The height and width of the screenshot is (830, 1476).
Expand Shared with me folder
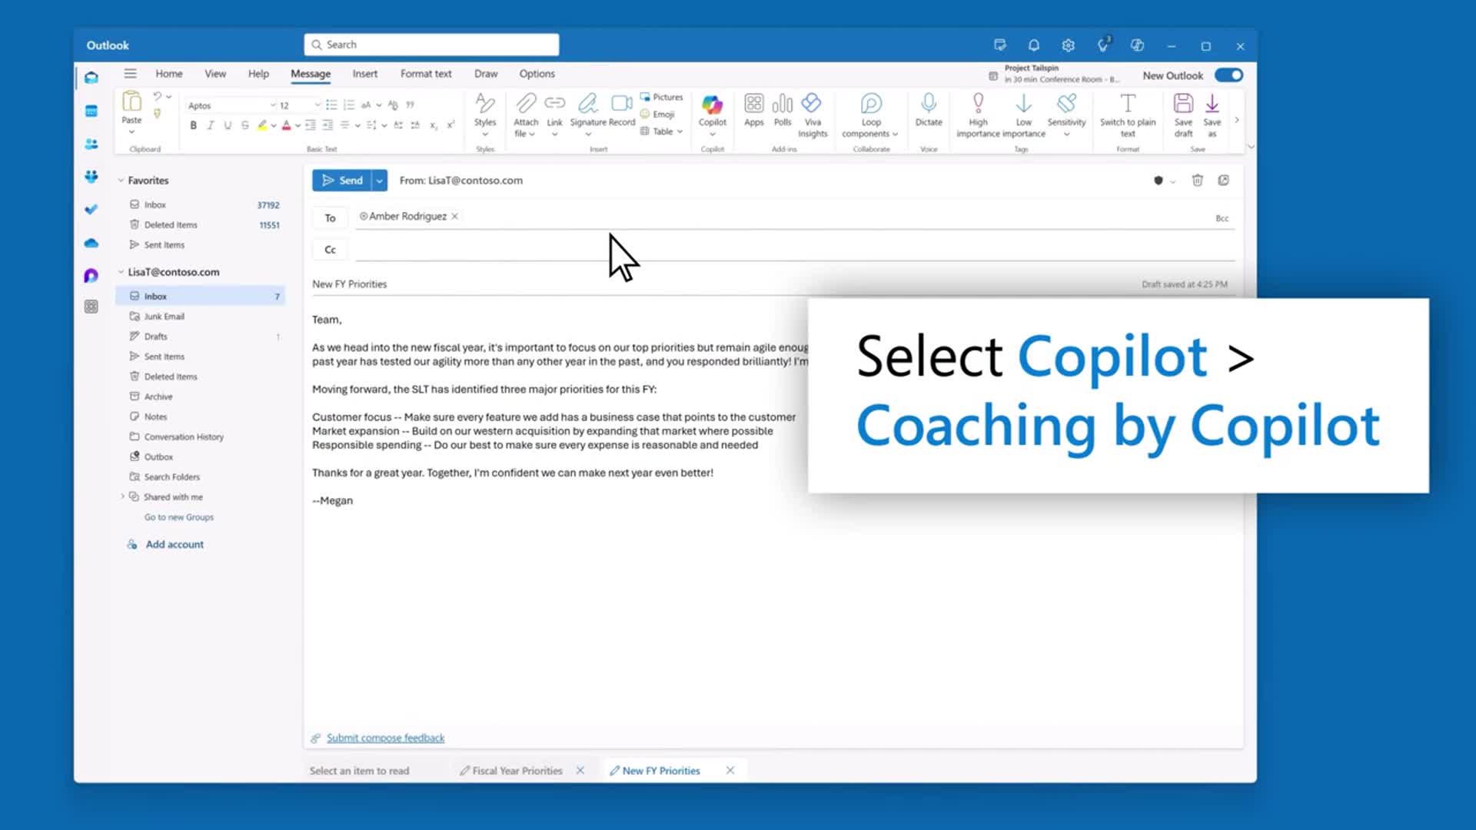click(122, 496)
